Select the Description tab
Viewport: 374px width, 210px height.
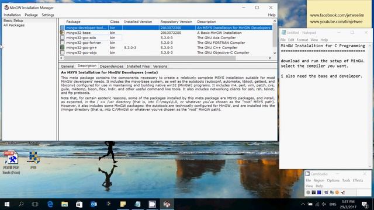pos(87,66)
